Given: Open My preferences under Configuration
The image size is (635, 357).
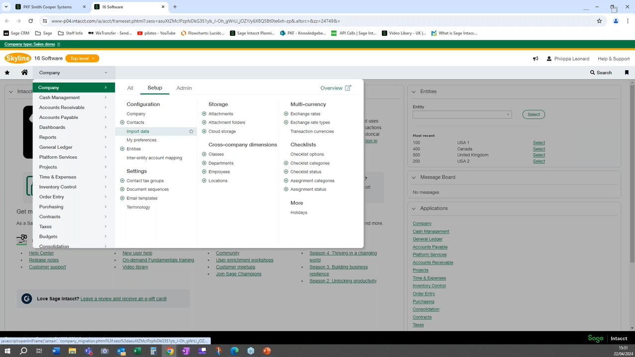Looking at the screenshot, I should point(141,140).
